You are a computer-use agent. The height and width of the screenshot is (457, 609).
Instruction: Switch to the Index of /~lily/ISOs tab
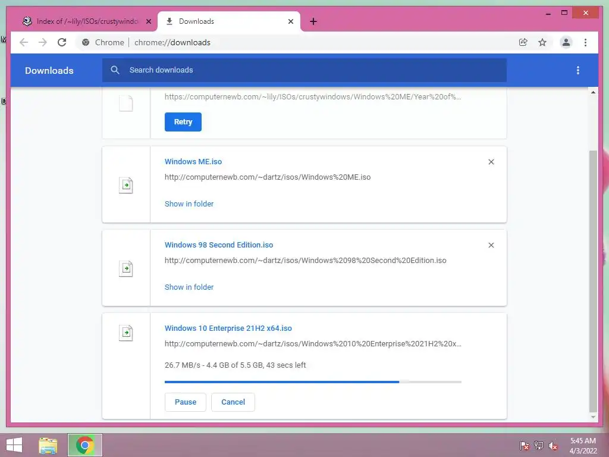pos(87,21)
